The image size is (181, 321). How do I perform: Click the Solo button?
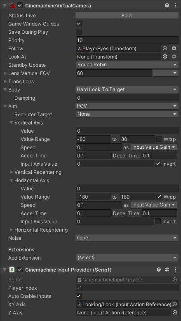pos(127,16)
